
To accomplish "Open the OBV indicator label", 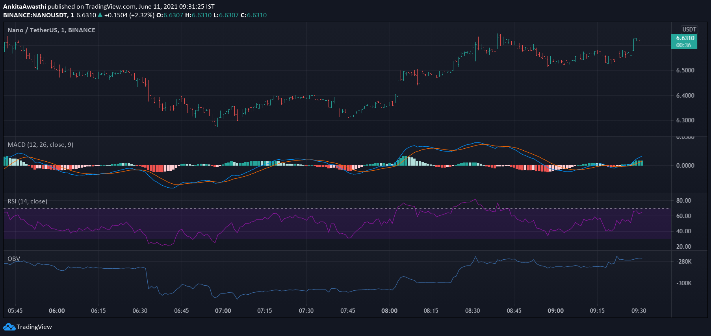I will pyautogui.click(x=14, y=259).
